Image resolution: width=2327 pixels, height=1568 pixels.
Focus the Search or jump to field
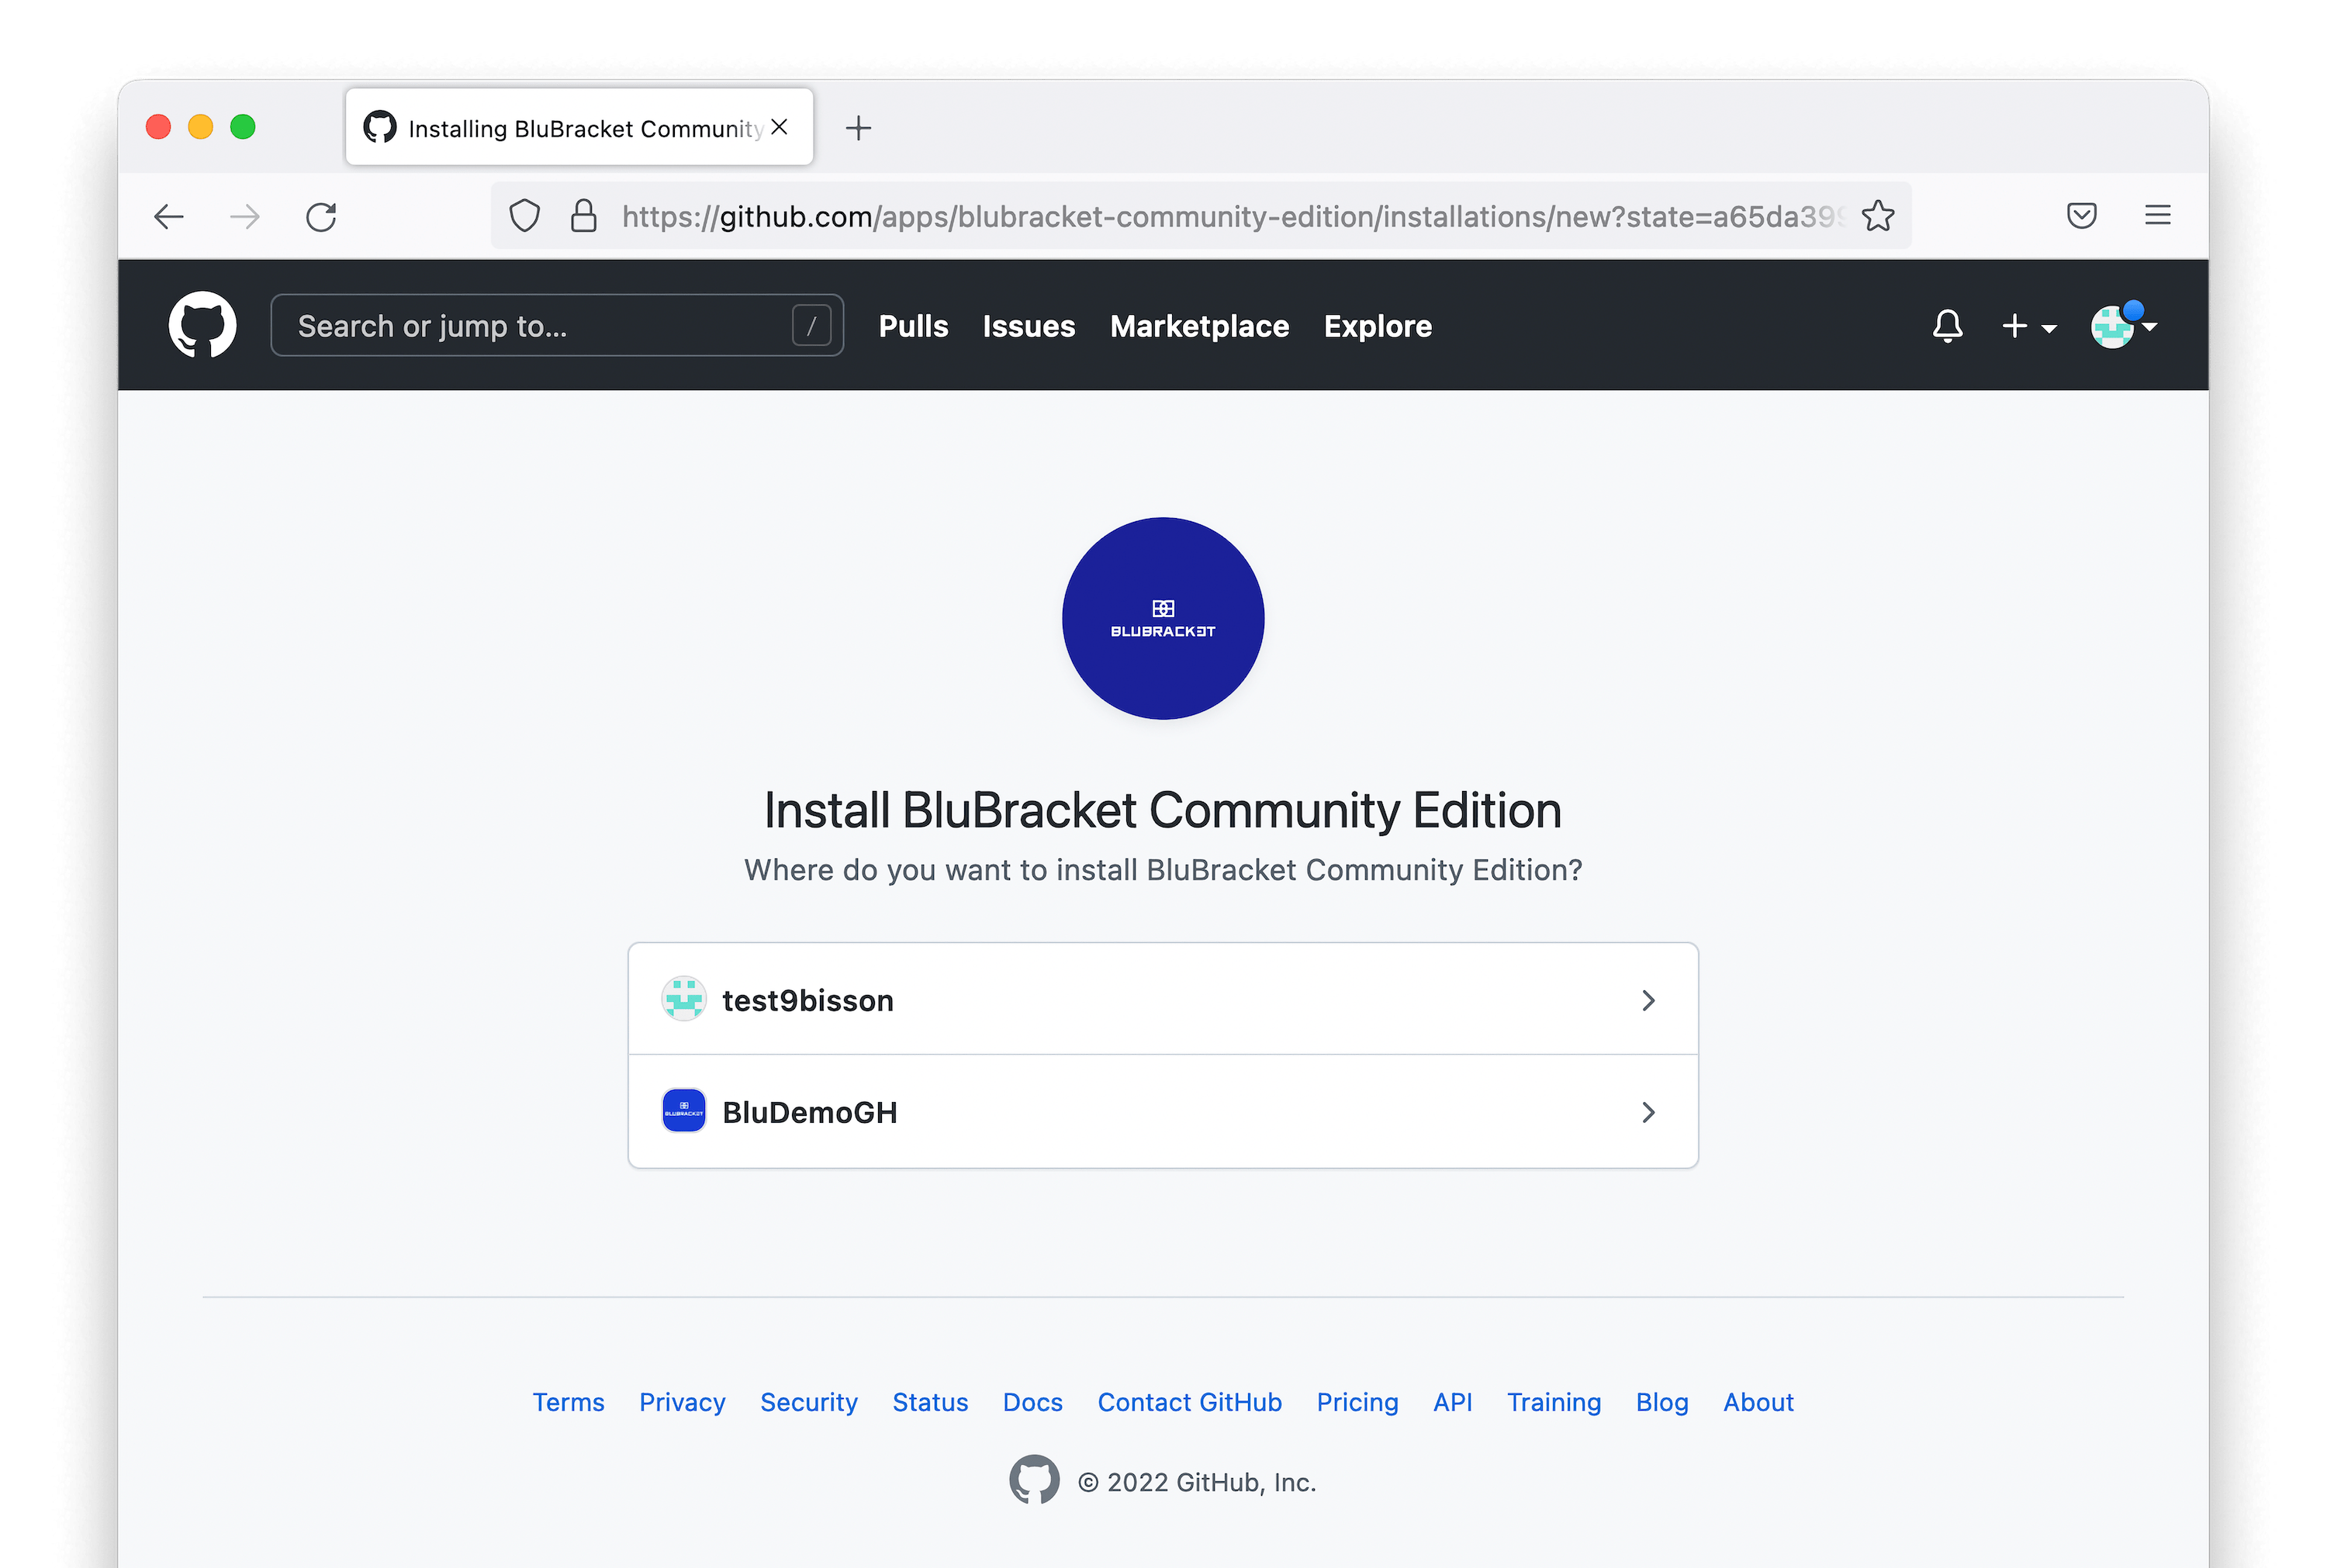coord(557,326)
